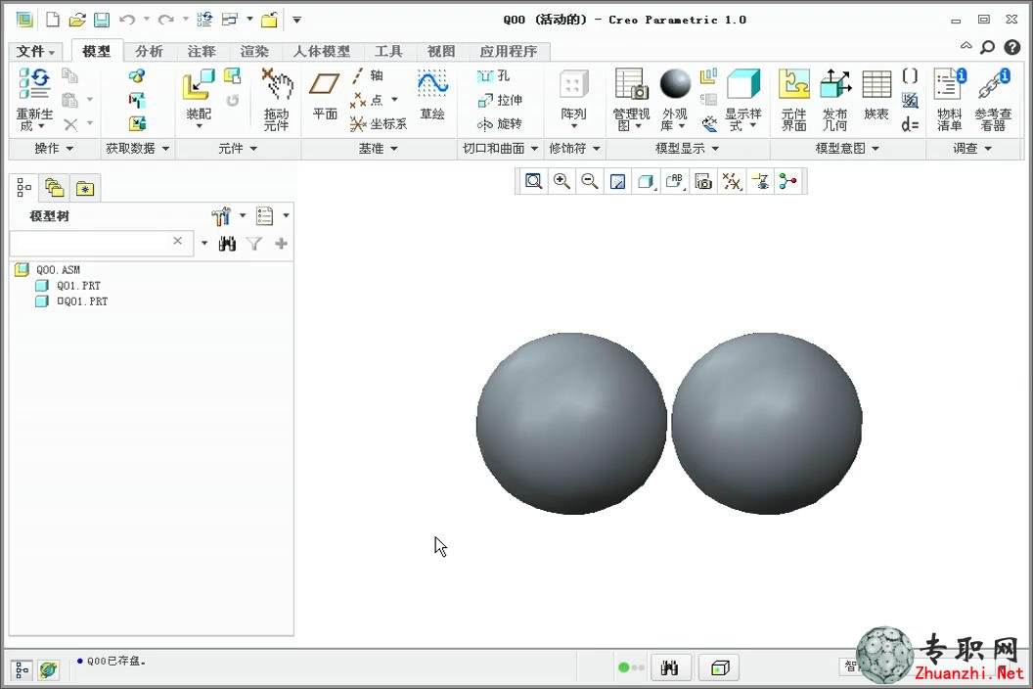Select the 拖动元件 drag components tool
1033x689 pixels.
pos(277,99)
